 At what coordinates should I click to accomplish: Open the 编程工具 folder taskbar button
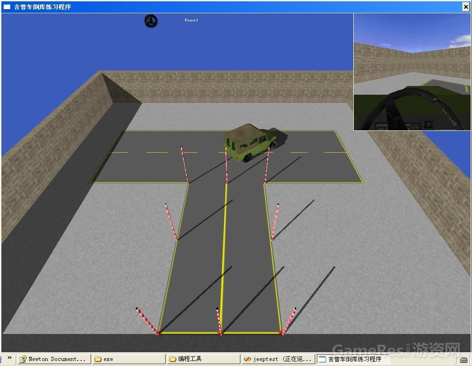tap(203, 359)
